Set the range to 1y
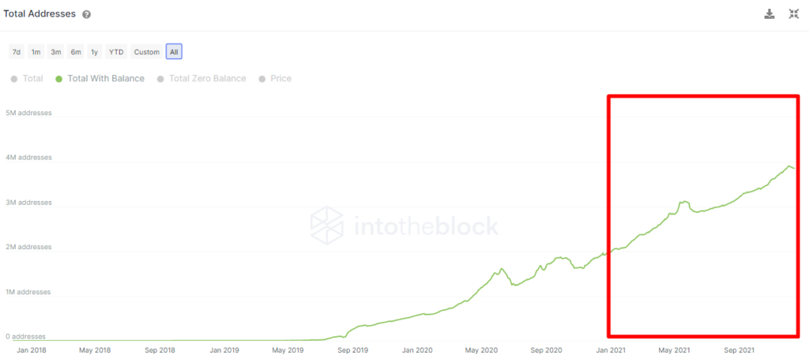The height and width of the screenshot is (362, 809). pyautogui.click(x=95, y=52)
